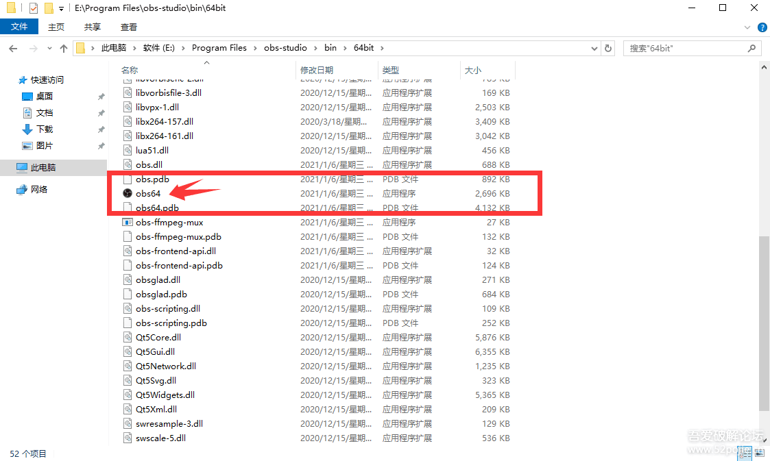Click the obs.pdb file icon
Screen dimensions: 770x461
point(127,179)
